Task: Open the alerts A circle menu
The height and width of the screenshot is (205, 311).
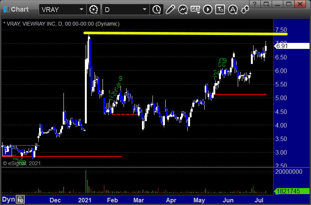Action: [233, 9]
